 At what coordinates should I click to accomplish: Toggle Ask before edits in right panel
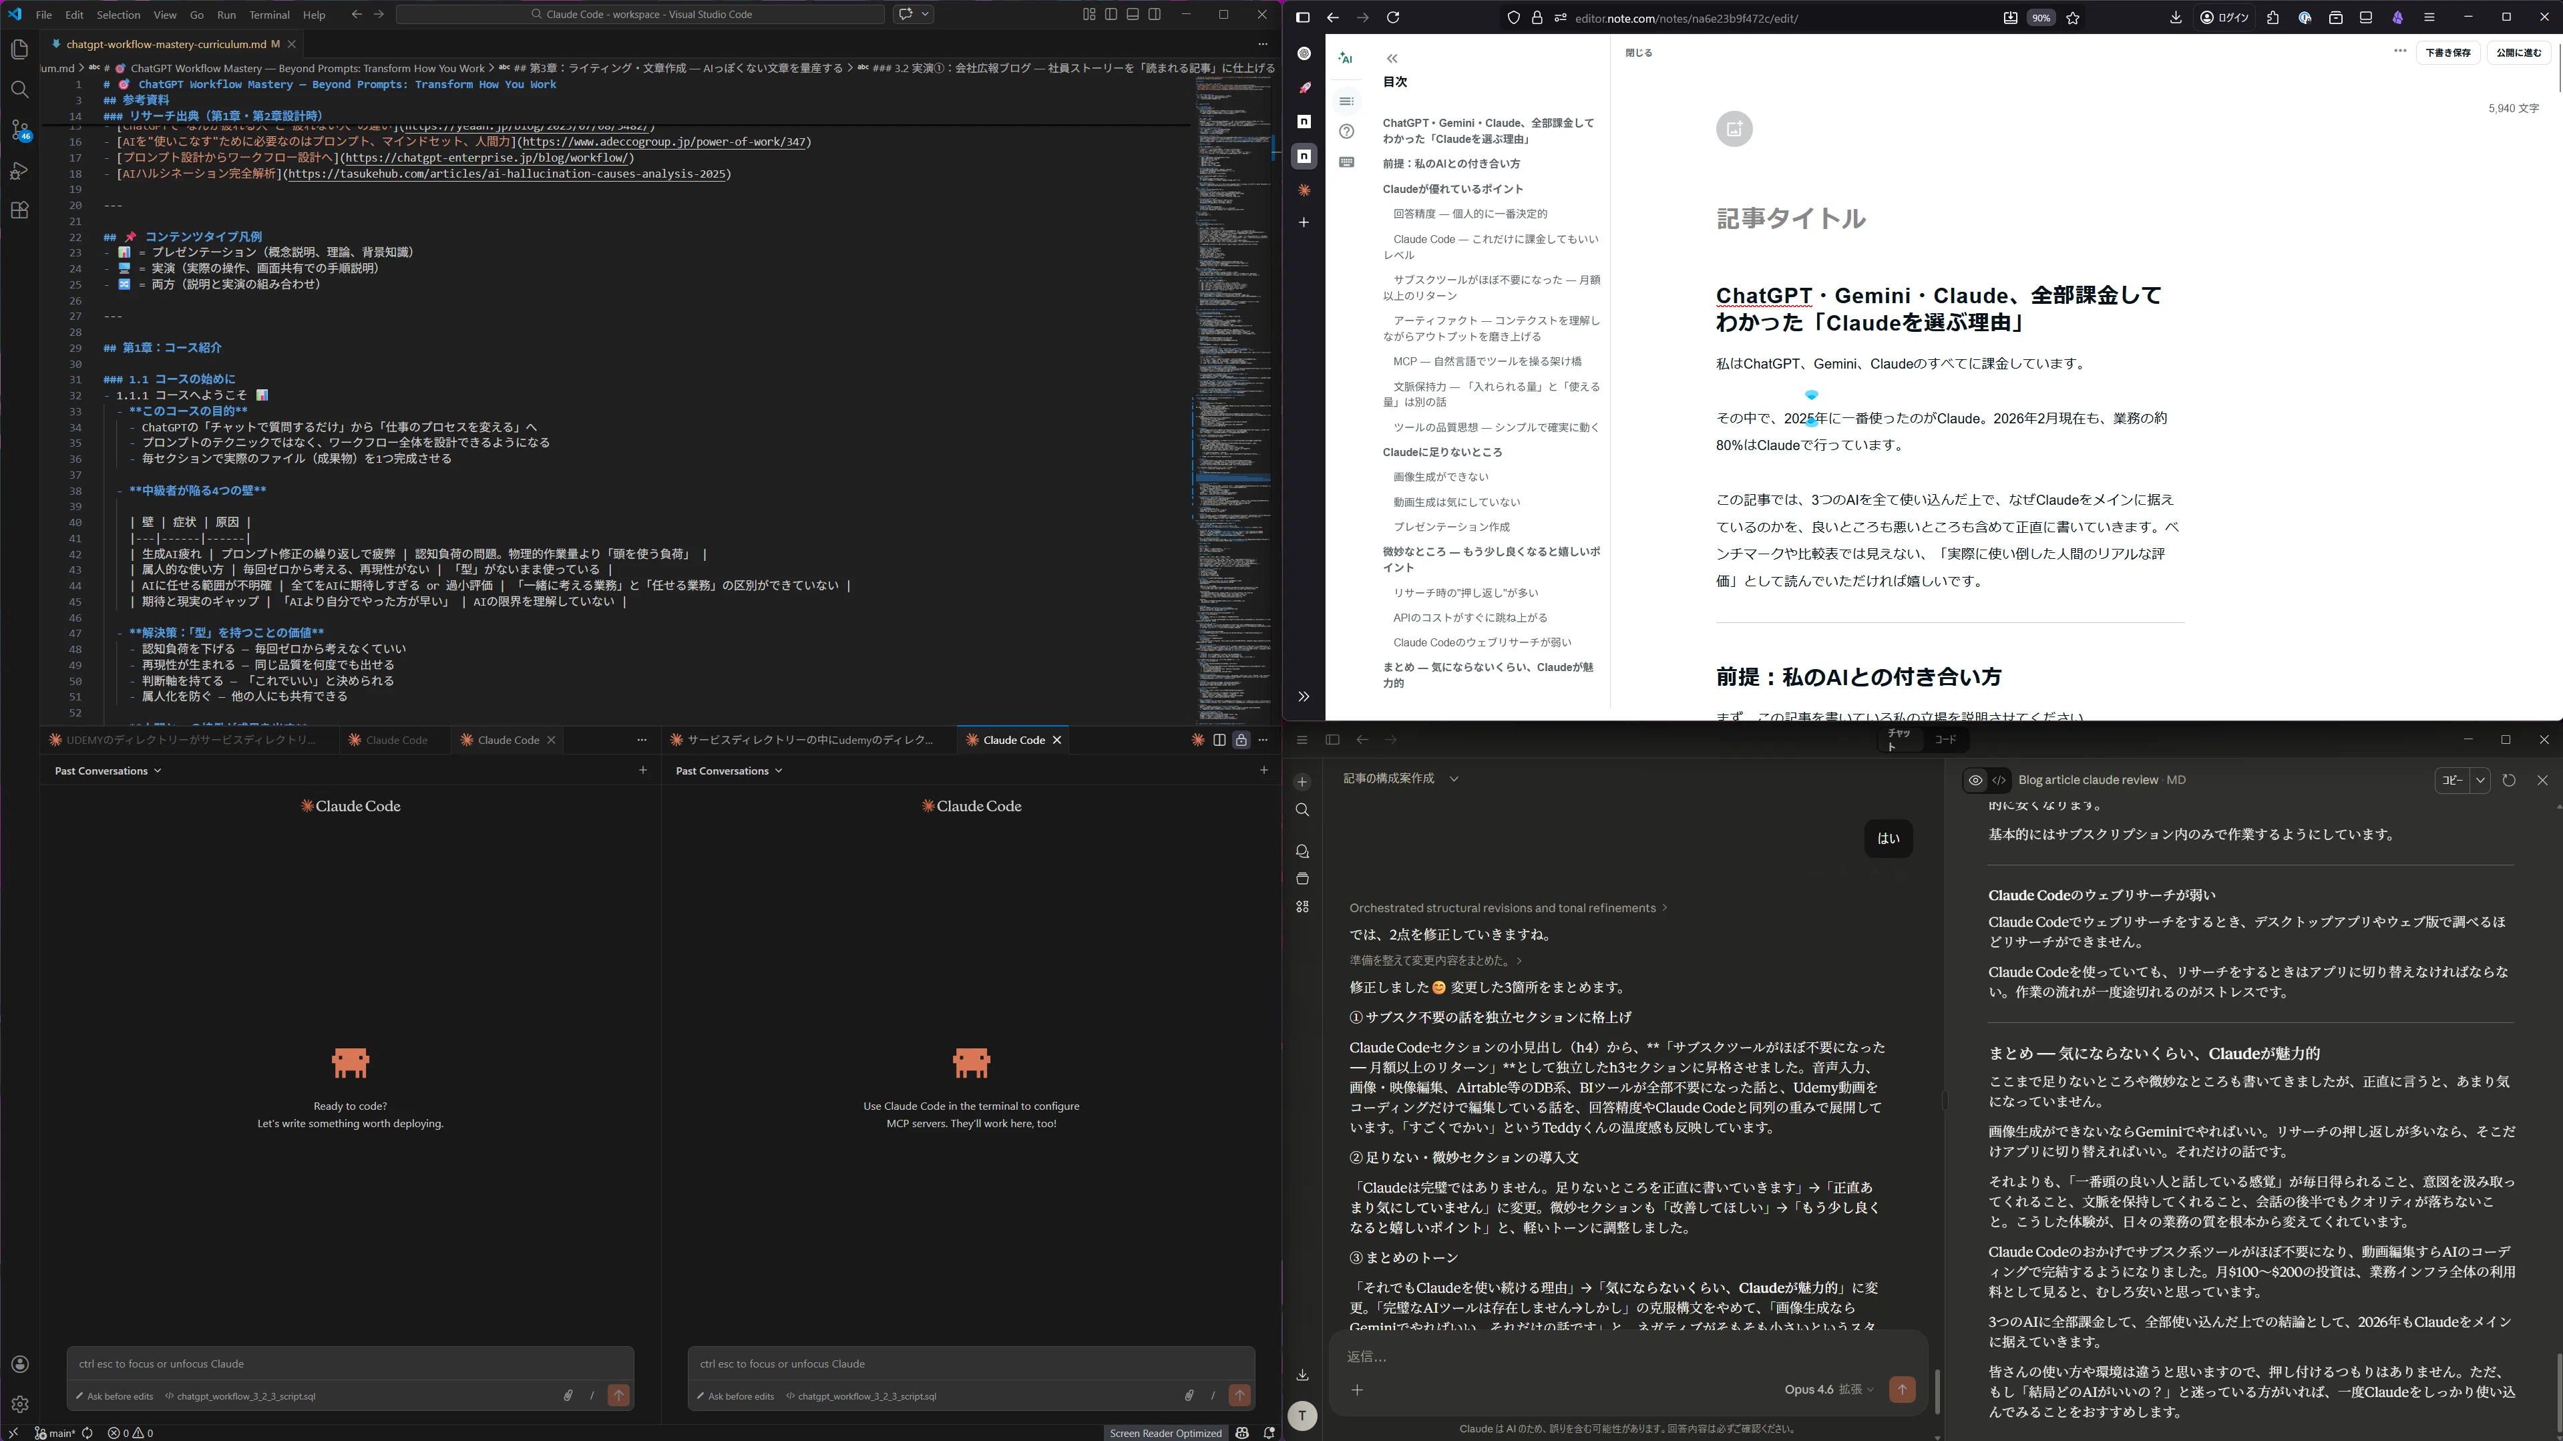pyautogui.click(x=735, y=1395)
